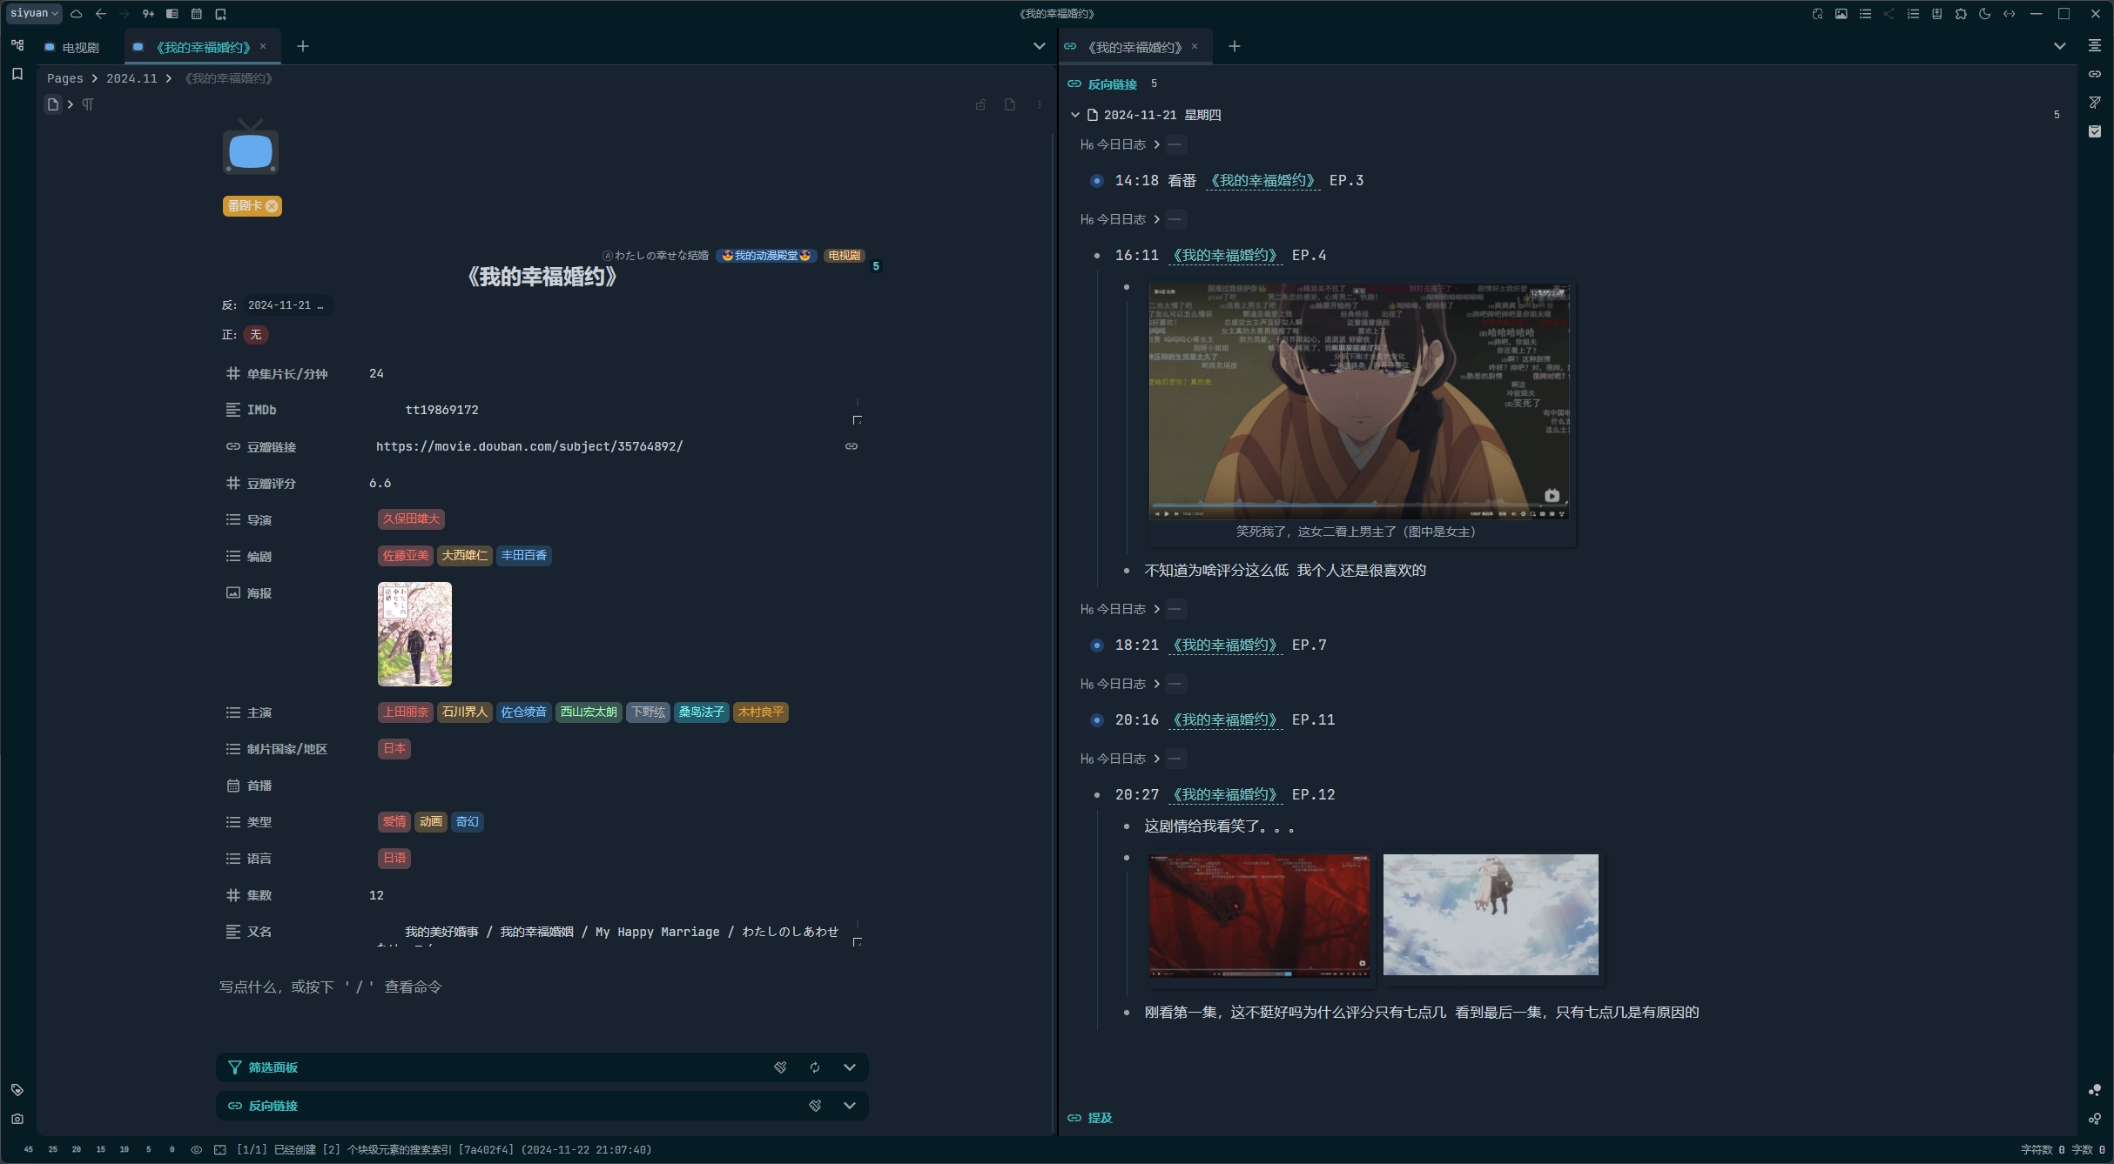Navigate back with the back arrow
This screenshot has width=2114, height=1164.
(101, 14)
